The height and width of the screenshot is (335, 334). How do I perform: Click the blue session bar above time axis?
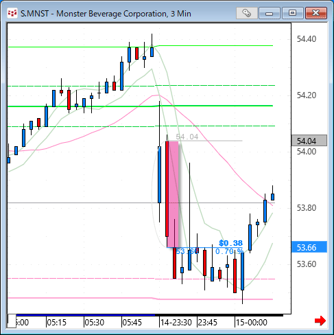click(x=86, y=315)
